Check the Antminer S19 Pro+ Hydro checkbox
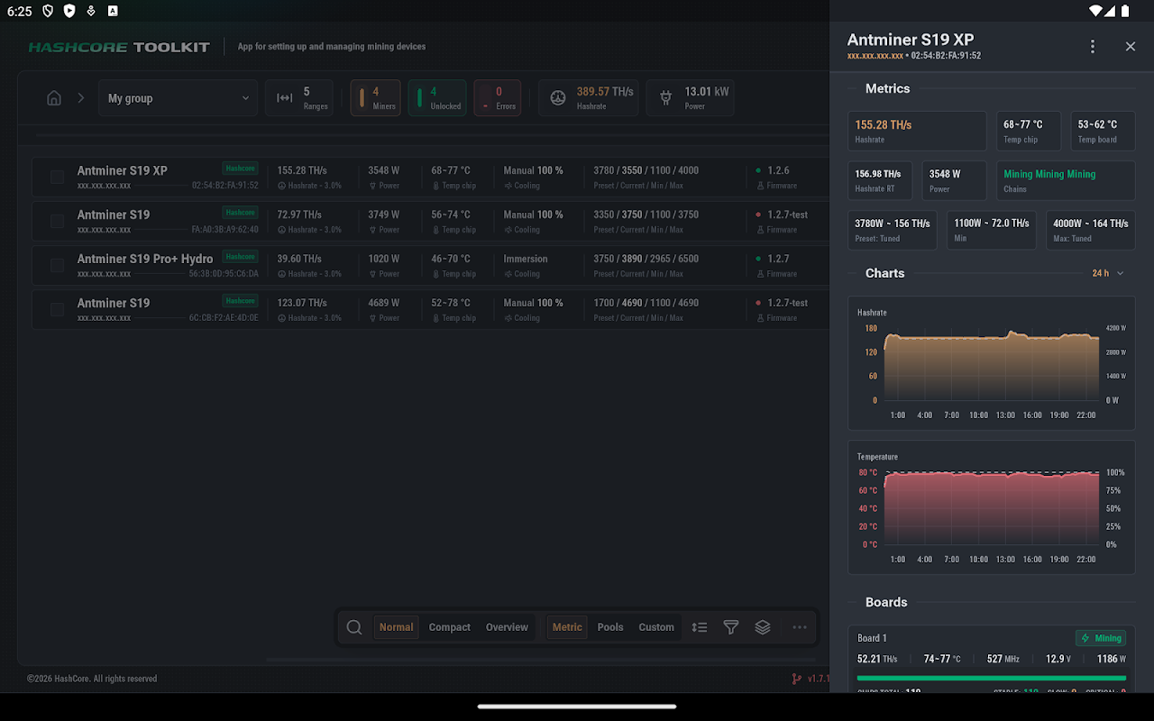This screenshot has width=1154, height=721. click(57, 265)
